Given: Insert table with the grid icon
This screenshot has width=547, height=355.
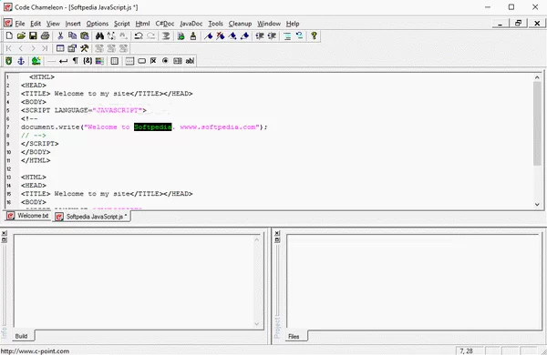Looking at the screenshot, I should [115, 61].
